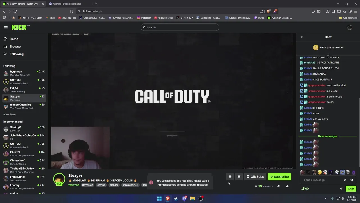Open the All Bookmarks folder
This screenshot has width=360, height=203.
[348, 18]
